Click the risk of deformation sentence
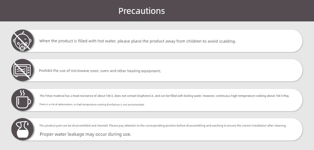This screenshot has height=150, width=314. [x=92, y=105]
